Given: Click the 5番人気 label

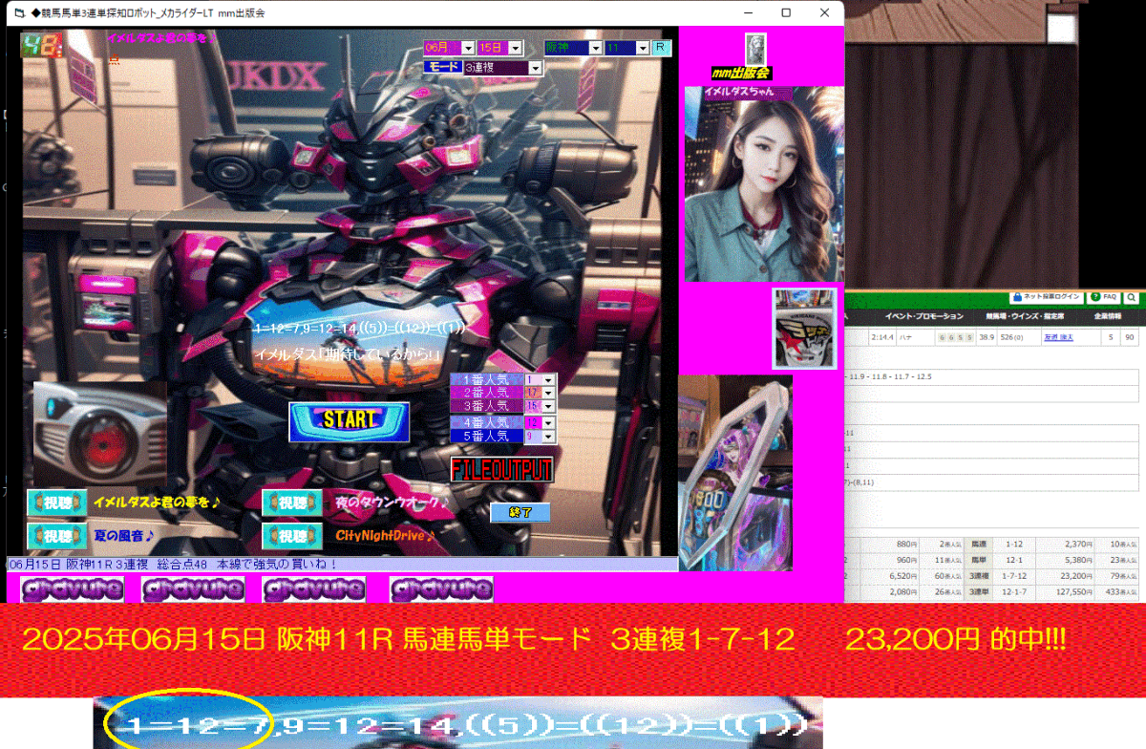Looking at the screenshot, I should [x=486, y=436].
